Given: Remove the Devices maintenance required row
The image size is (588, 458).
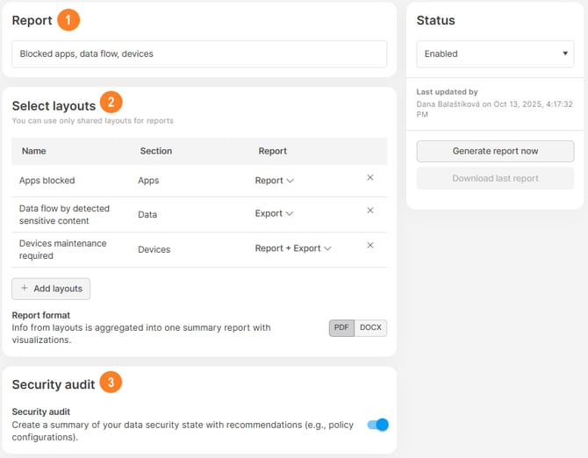Looking at the screenshot, I should (x=369, y=246).
